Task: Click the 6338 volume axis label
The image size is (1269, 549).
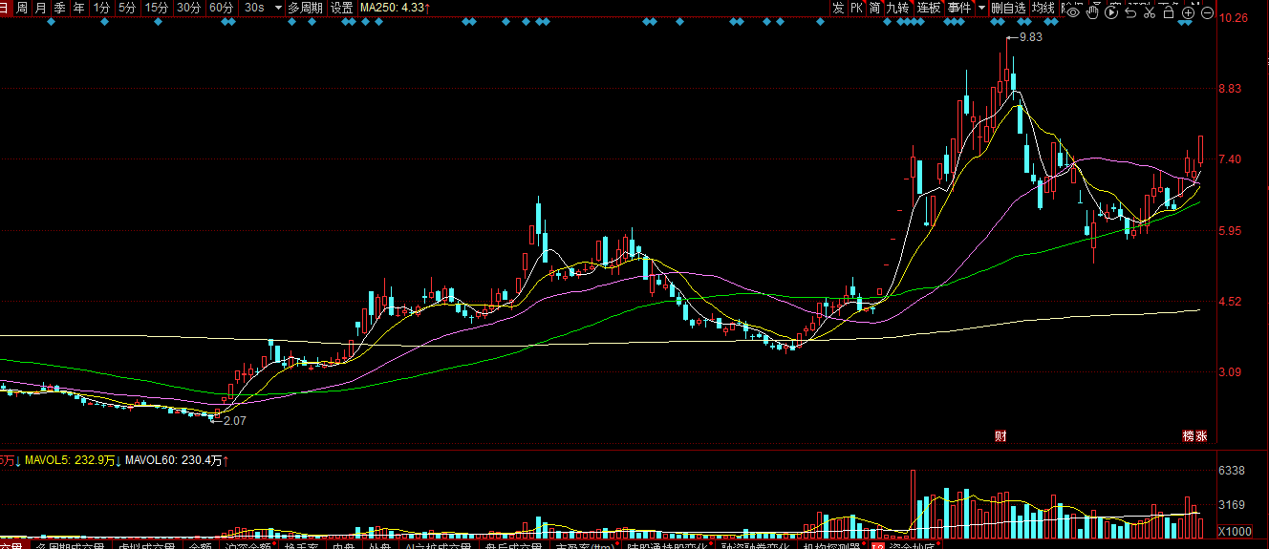Action: point(1234,471)
